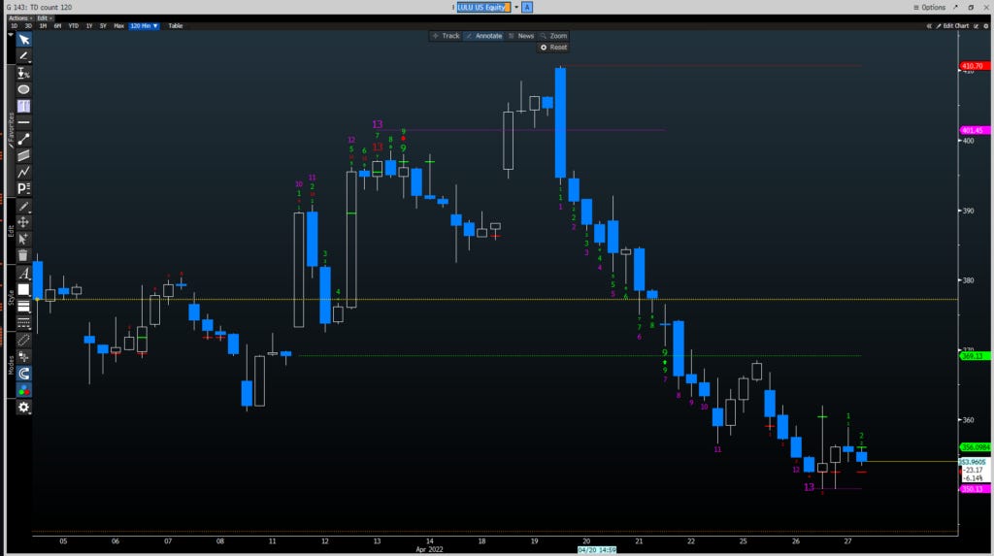Image resolution: width=994 pixels, height=556 pixels.
Task: Switch to the YTD range
Action: [x=74, y=26]
